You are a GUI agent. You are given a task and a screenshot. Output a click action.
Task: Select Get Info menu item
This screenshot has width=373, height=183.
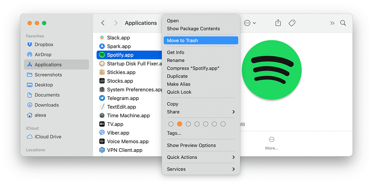click(x=201, y=52)
